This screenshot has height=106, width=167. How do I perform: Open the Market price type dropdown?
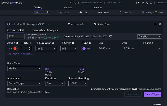pos(24,68)
